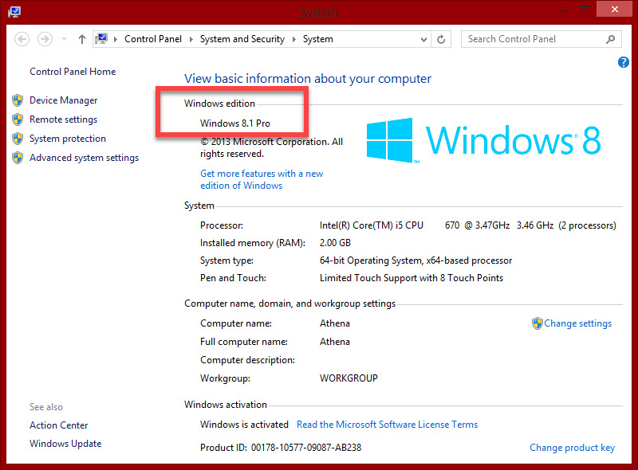Click the shield icon next to Change settings

(x=537, y=323)
